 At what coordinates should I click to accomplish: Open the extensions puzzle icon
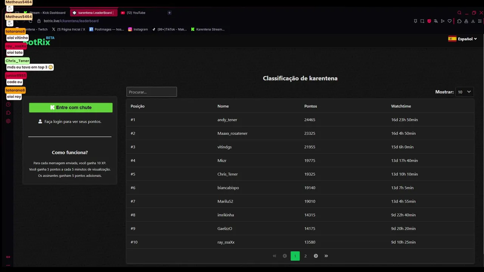pos(459,21)
